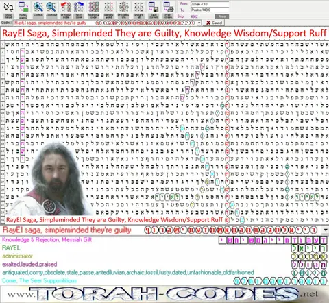
Task: Click the Zoom out magnifier icon
Action: (x=51, y=10)
